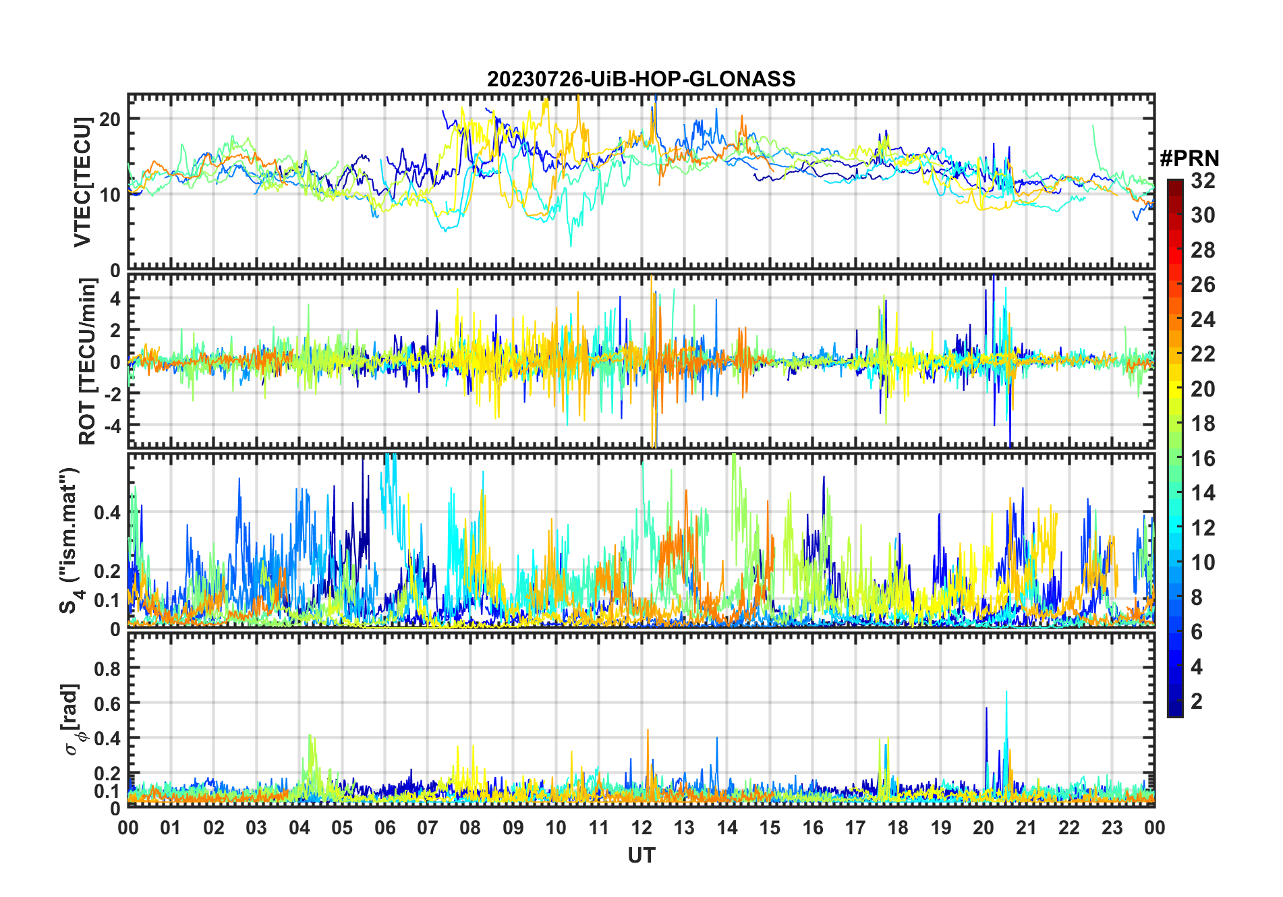Select colorbar tick label 2
The width and height of the screenshot is (1283, 897).
(1197, 701)
